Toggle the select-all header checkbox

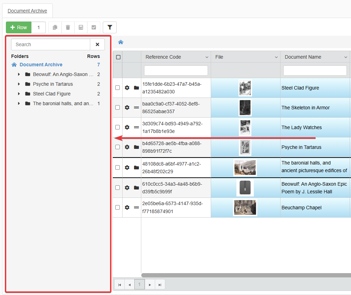pos(118,57)
